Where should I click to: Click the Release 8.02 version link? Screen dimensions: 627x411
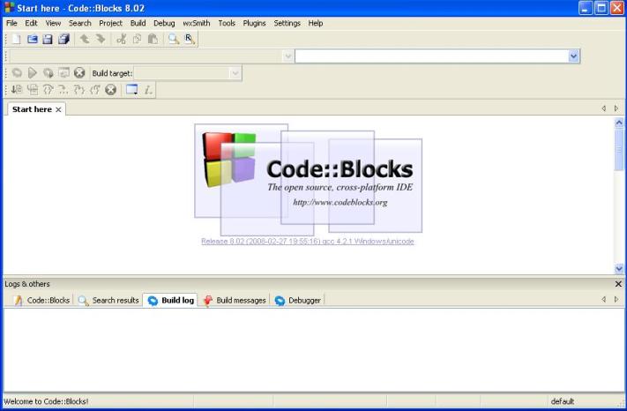click(308, 241)
